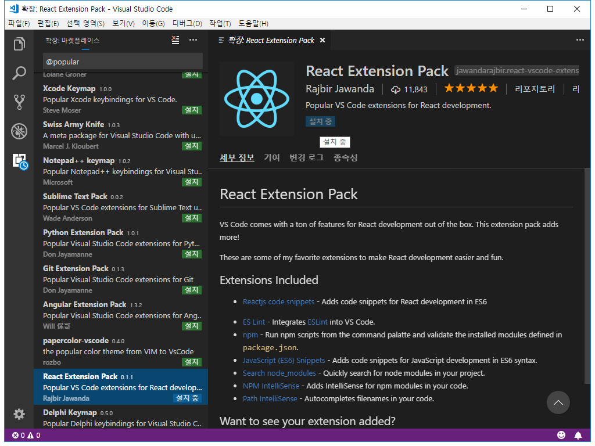The height and width of the screenshot is (446, 595).
Task: Install the Angular Extension Pack
Action: click(192, 326)
